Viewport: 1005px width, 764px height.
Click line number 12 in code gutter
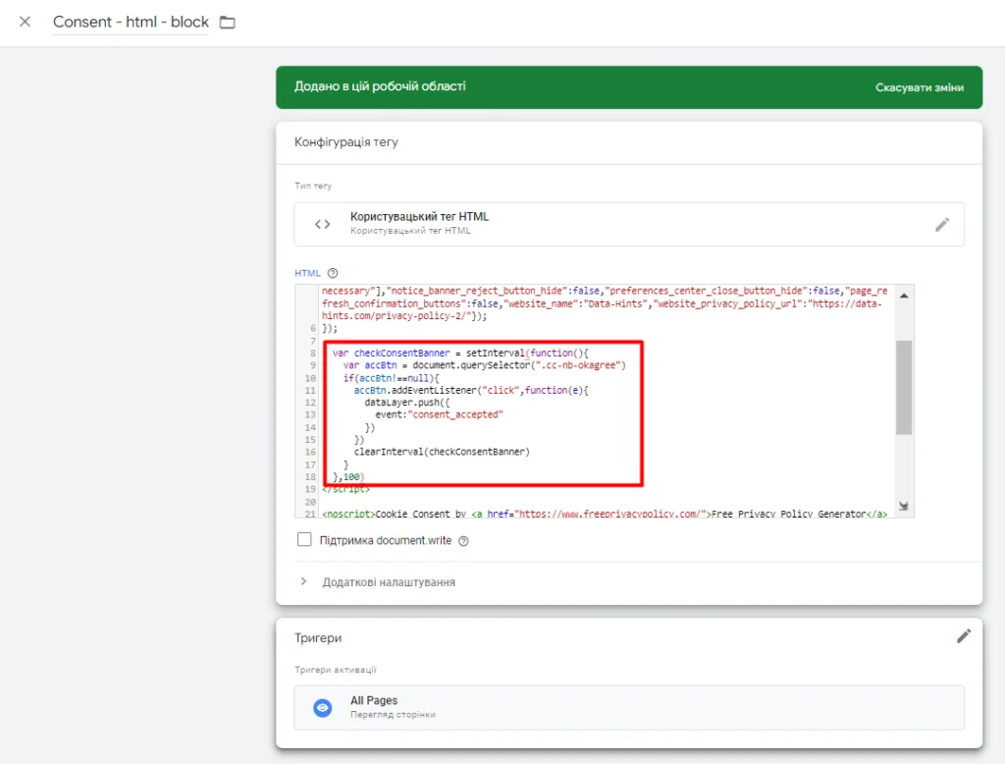(x=310, y=403)
